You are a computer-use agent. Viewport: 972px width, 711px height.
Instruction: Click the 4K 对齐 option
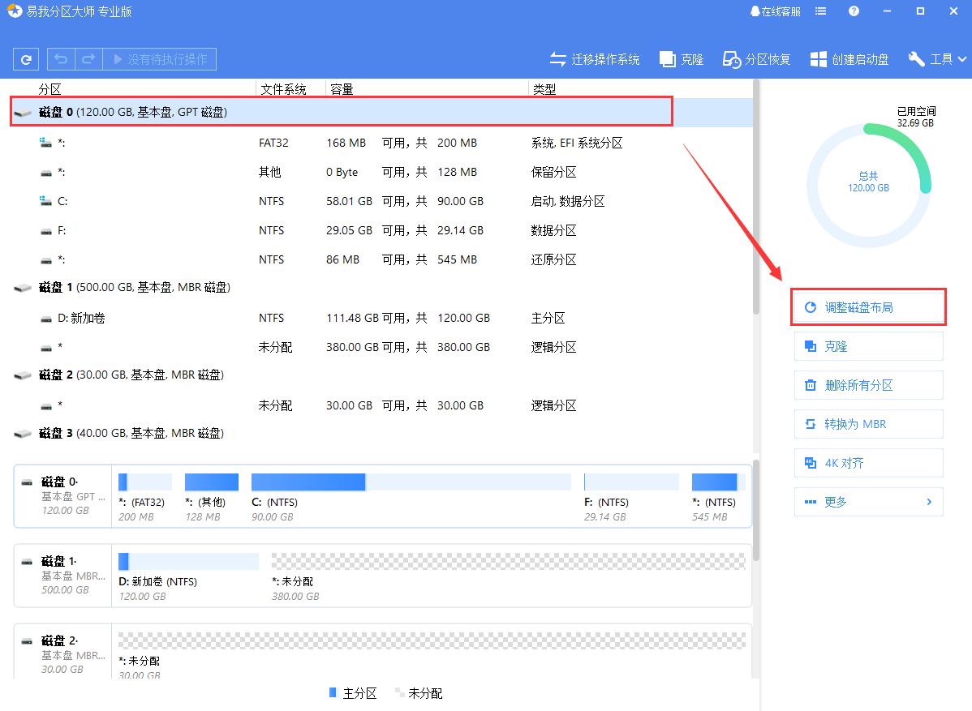(x=868, y=463)
